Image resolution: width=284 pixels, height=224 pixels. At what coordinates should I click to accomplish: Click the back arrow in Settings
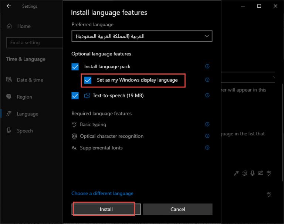click(9, 6)
